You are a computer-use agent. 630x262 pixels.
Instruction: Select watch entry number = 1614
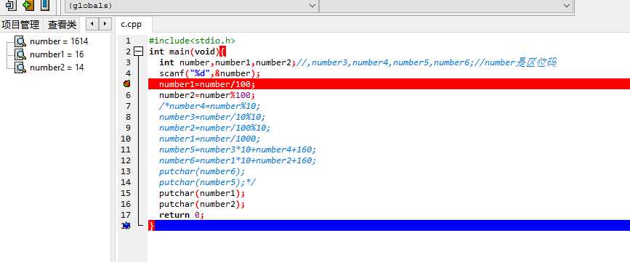[x=59, y=41]
